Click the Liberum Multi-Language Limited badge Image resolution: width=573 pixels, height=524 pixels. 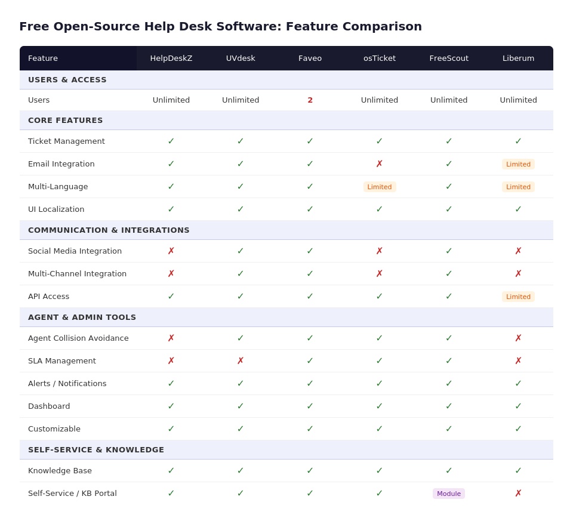518,187
